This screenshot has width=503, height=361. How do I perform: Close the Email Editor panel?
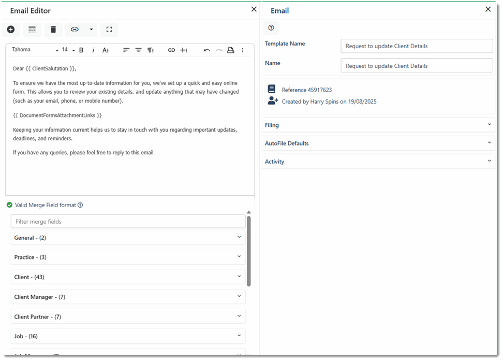click(x=254, y=9)
